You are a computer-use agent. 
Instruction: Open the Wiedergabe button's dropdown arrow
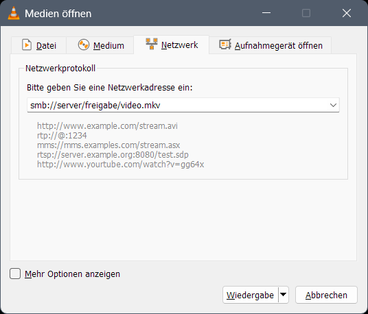pyautogui.click(x=284, y=295)
